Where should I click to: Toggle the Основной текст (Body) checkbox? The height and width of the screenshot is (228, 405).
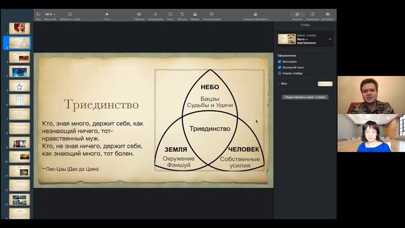pos(280,68)
